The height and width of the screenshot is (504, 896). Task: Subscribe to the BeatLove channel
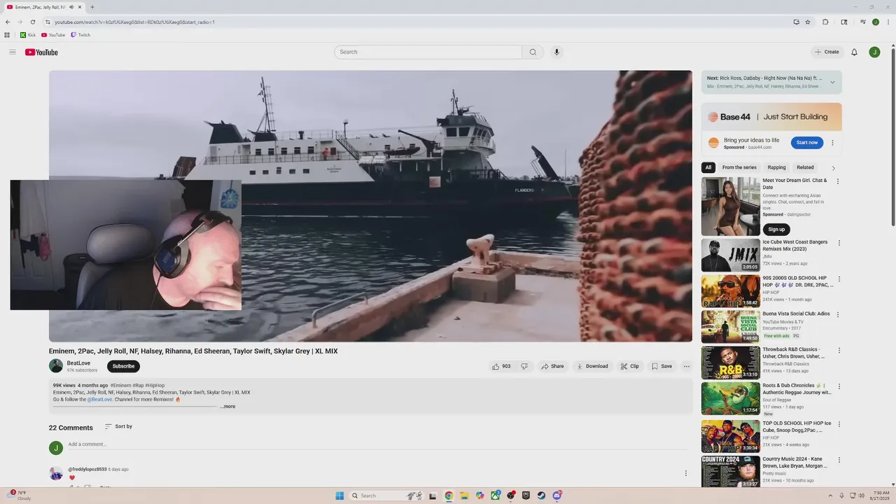[x=123, y=366]
